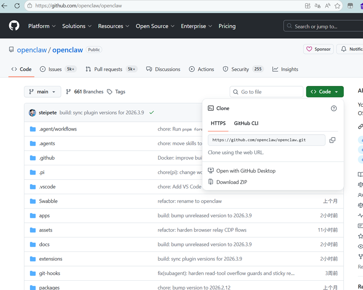The width and height of the screenshot is (363, 290).
Task: Open the steipete author avatar
Action: (32, 112)
